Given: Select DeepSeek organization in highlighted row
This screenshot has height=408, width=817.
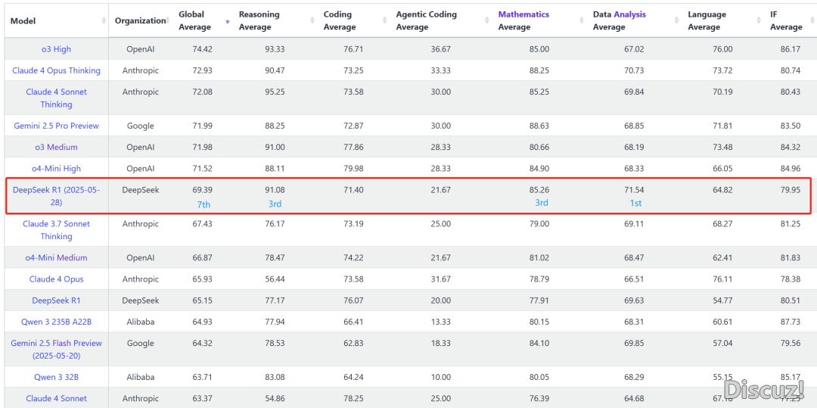Looking at the screenshot, I should click(x=140, y=190).
